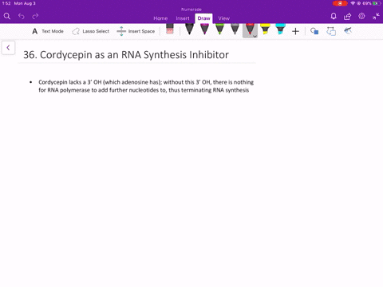Image resolution: width=383 pixels, height=287 pixels.
Task: Open notifications bell
Action: [334, 16]
